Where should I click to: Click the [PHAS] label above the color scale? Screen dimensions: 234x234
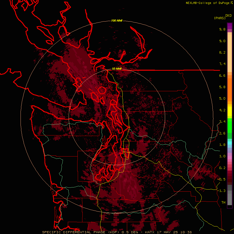coord(220,18)
